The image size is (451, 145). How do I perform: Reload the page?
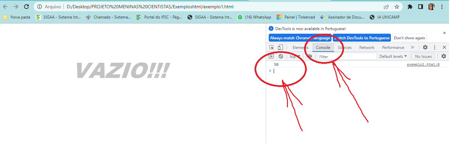point(26,7)
